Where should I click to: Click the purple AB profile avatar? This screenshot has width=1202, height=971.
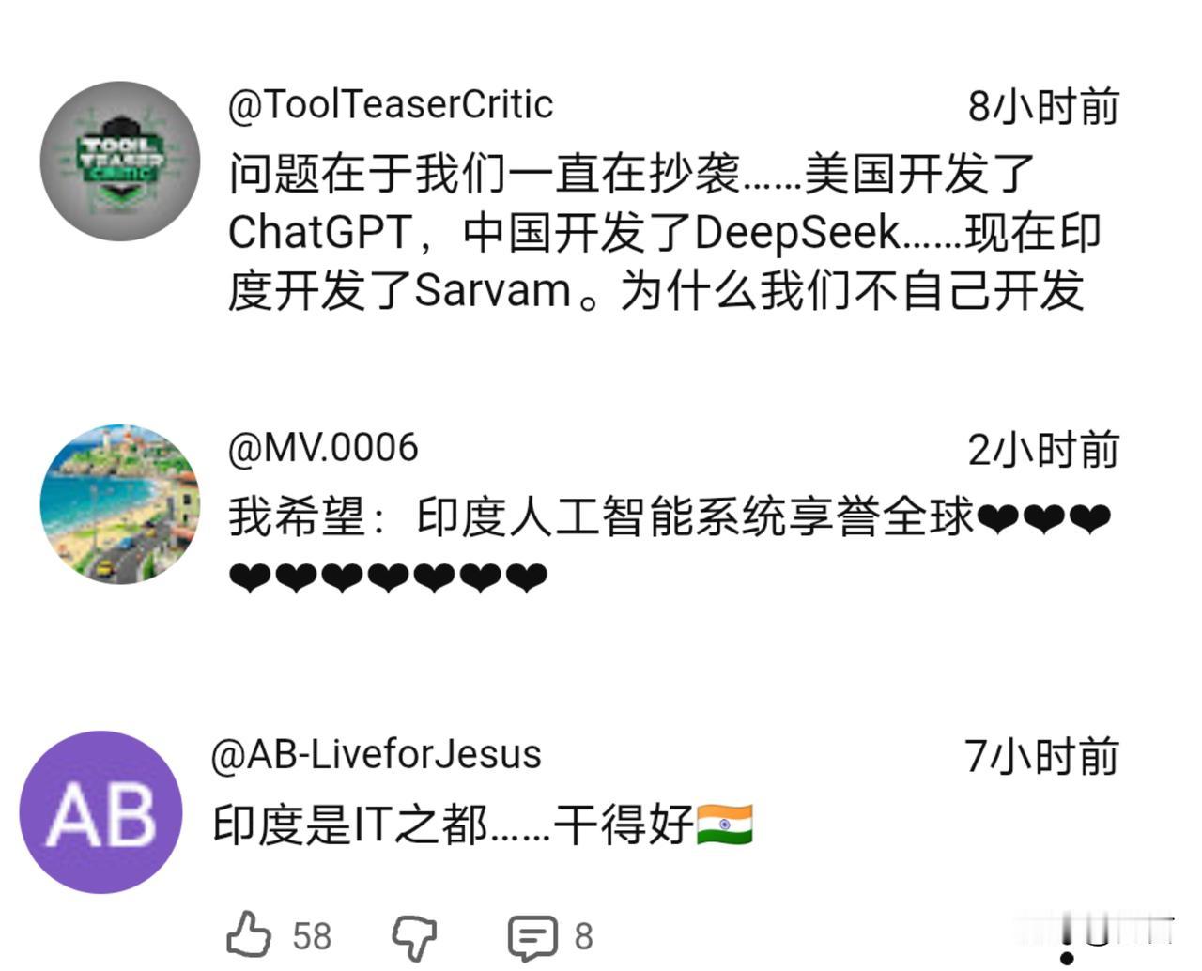tap(100, 812)
